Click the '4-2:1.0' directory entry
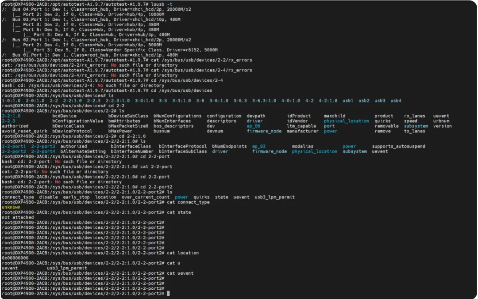Screen dimensions: 478x299 click(328, 101)
